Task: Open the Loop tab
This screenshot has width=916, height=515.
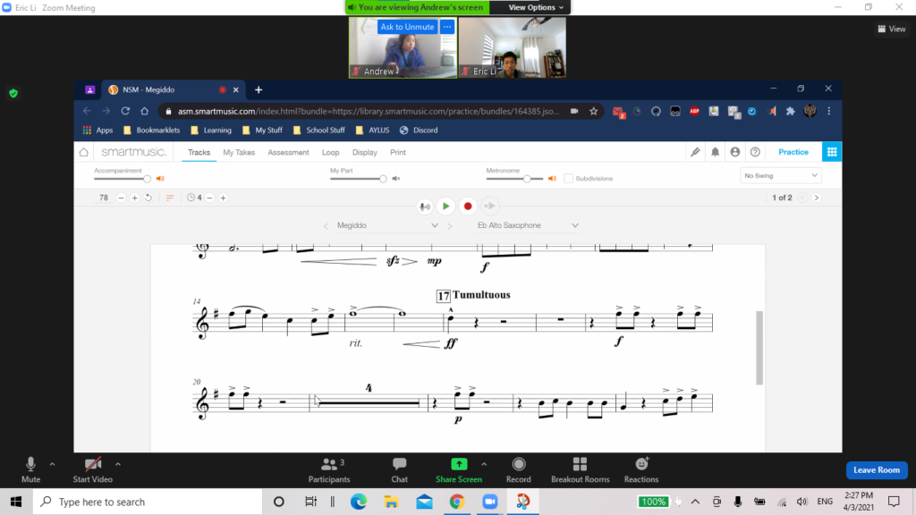Action: pyautogui.click(x=331, y=152)
